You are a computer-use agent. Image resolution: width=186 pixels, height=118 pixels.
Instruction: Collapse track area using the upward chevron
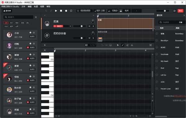[x=93, y=15]
